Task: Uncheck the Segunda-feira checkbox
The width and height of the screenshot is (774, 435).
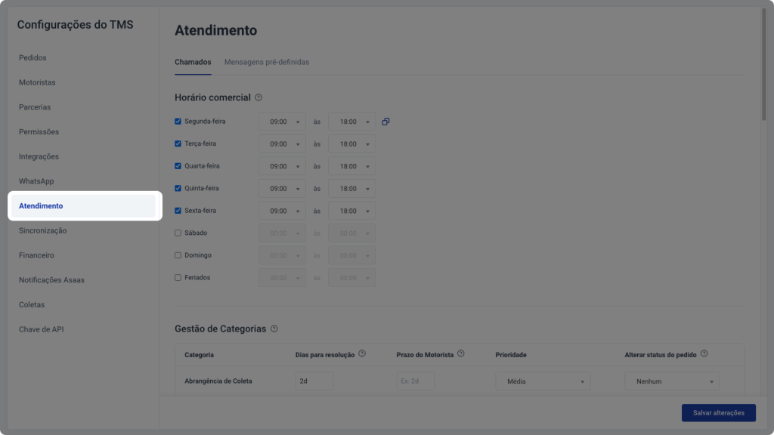Action: (178, 122)
